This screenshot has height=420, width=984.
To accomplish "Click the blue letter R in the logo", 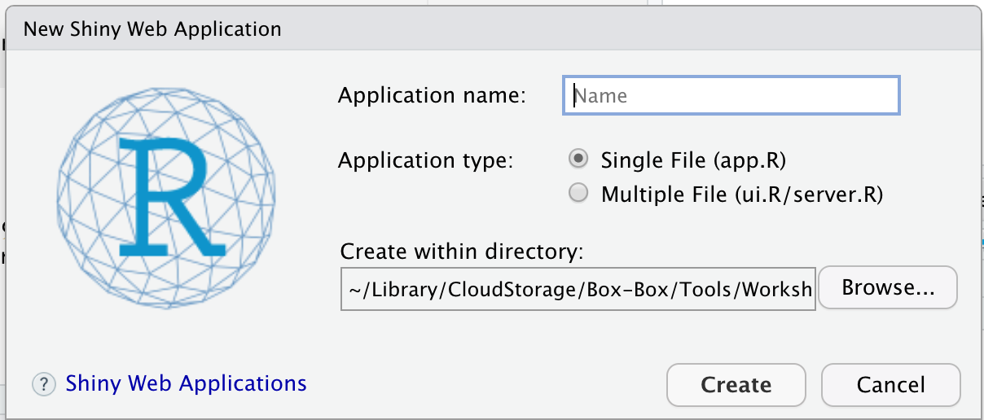I will pyautogui.click(x=169, y=195).
